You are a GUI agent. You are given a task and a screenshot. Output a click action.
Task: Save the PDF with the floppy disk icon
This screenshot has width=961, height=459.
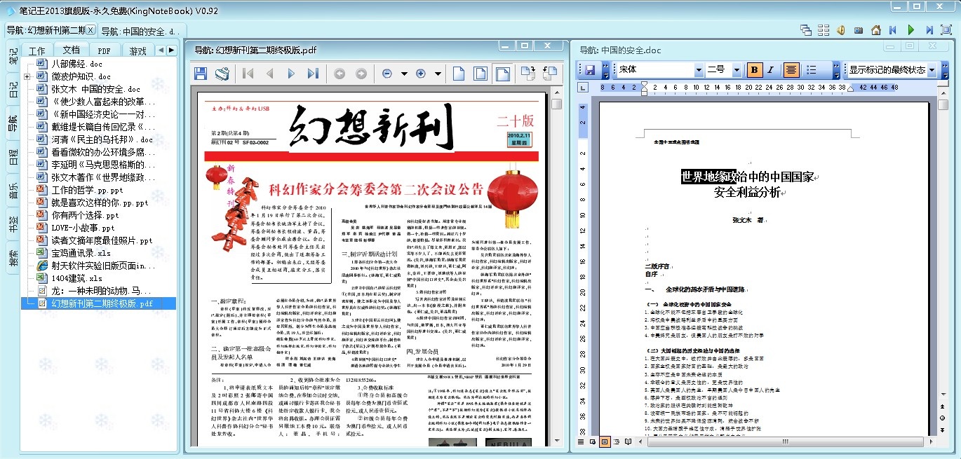click(x=201, y=74)
